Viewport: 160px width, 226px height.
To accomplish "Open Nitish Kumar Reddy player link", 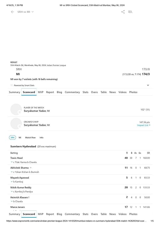I will [21, 187].
